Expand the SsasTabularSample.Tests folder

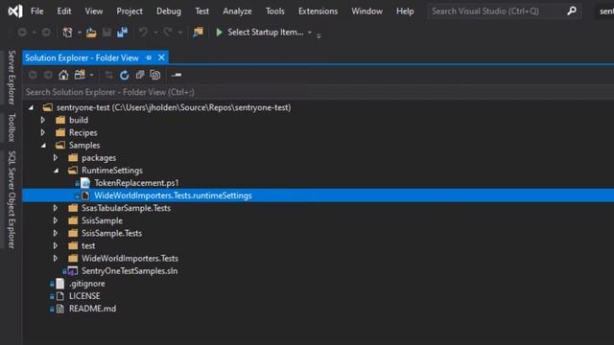point(56,208)
